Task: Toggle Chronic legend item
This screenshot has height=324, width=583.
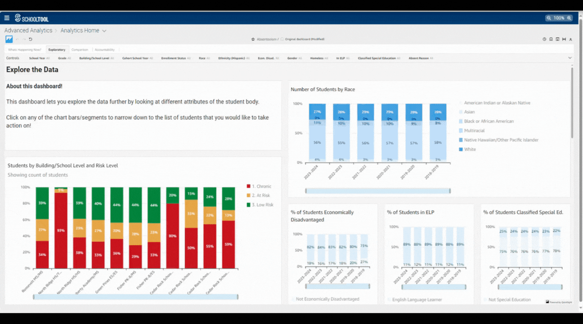Action: click(259, 186)
